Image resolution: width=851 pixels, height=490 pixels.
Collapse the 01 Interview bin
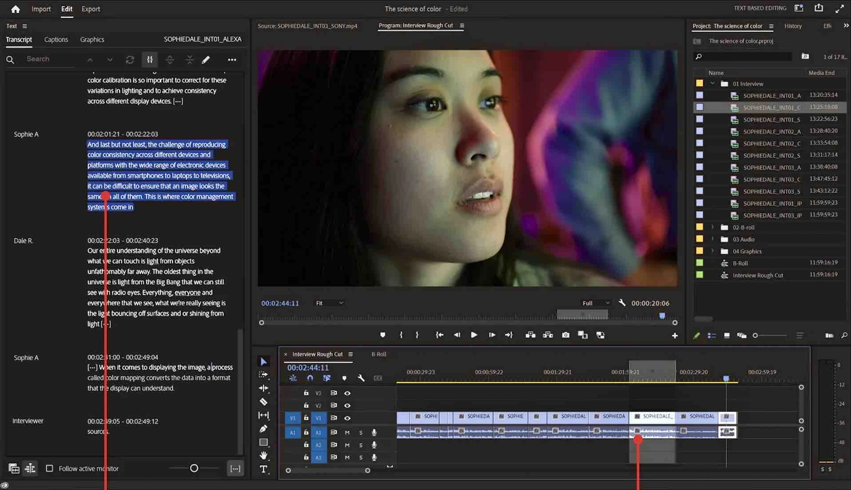(712, 83)
